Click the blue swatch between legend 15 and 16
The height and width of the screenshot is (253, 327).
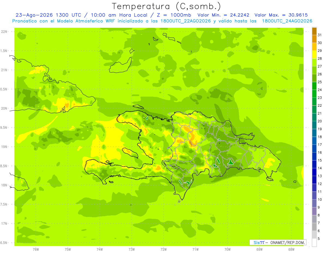click(314, 156)
